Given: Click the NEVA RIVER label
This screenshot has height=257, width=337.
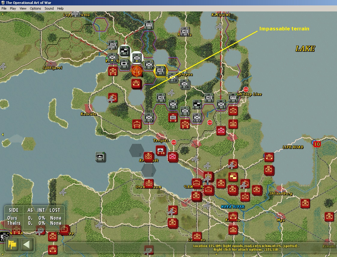Looking at the screenshot, I should point(233,207).
